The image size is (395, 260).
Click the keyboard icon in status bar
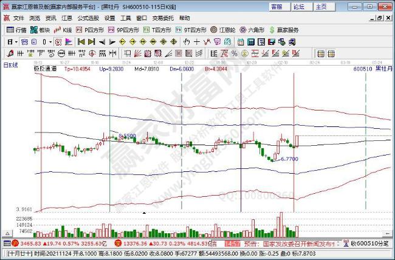pyautogui.click(x=7, y=244)
